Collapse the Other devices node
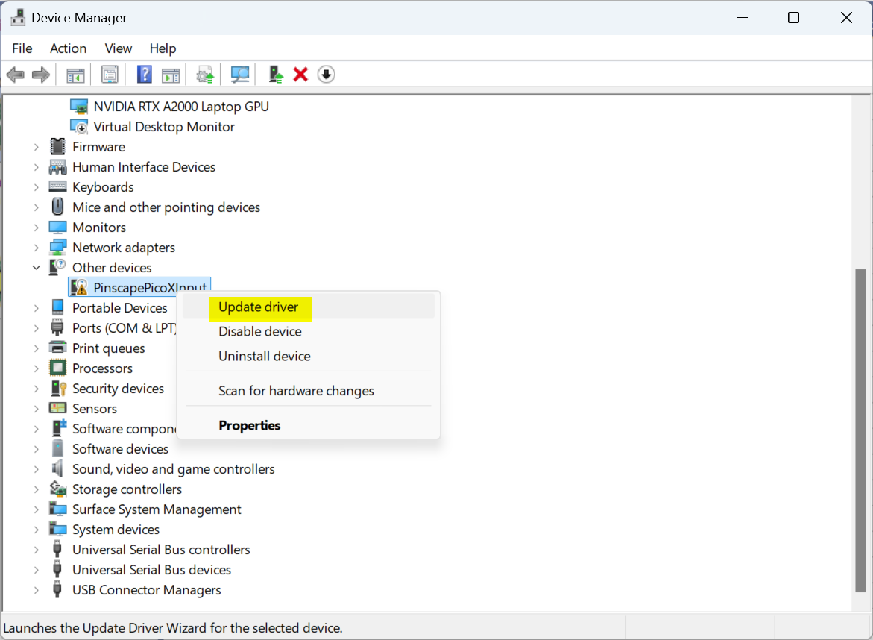The height and width of the screenshot is (640, 873). (37, 268)
